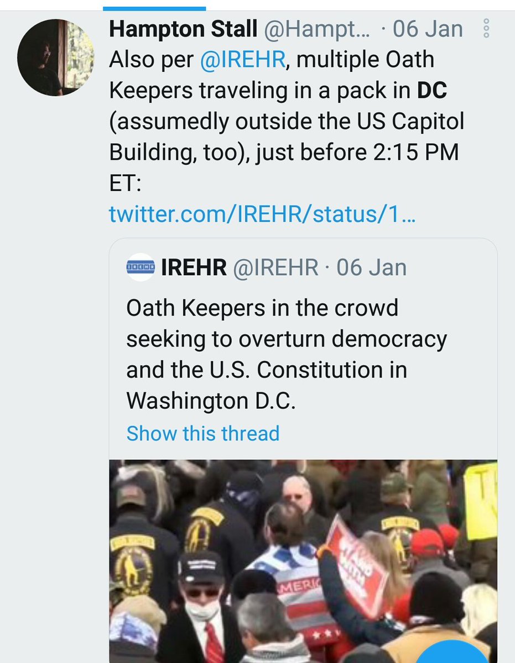Tap '(assumedly outside the US Capitol' text line
Image resolution: width=515 pixels, height=663 pixels.
(287, 122)
